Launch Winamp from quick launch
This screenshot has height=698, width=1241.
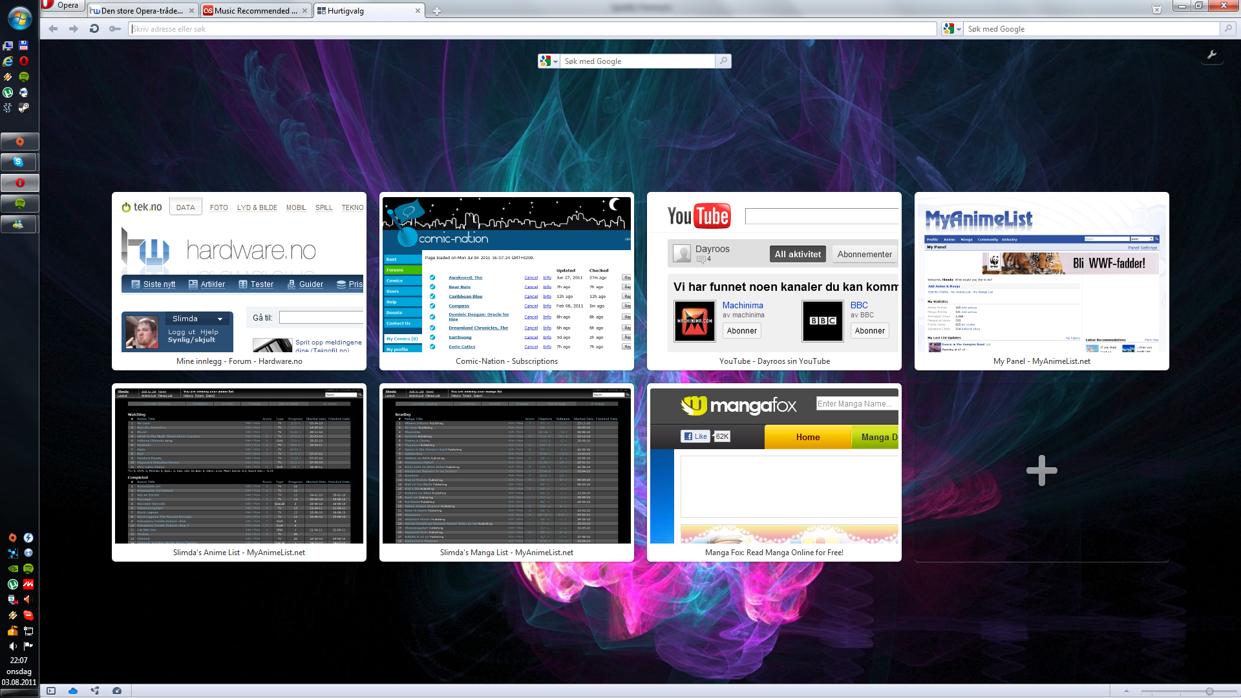point(8,77)
